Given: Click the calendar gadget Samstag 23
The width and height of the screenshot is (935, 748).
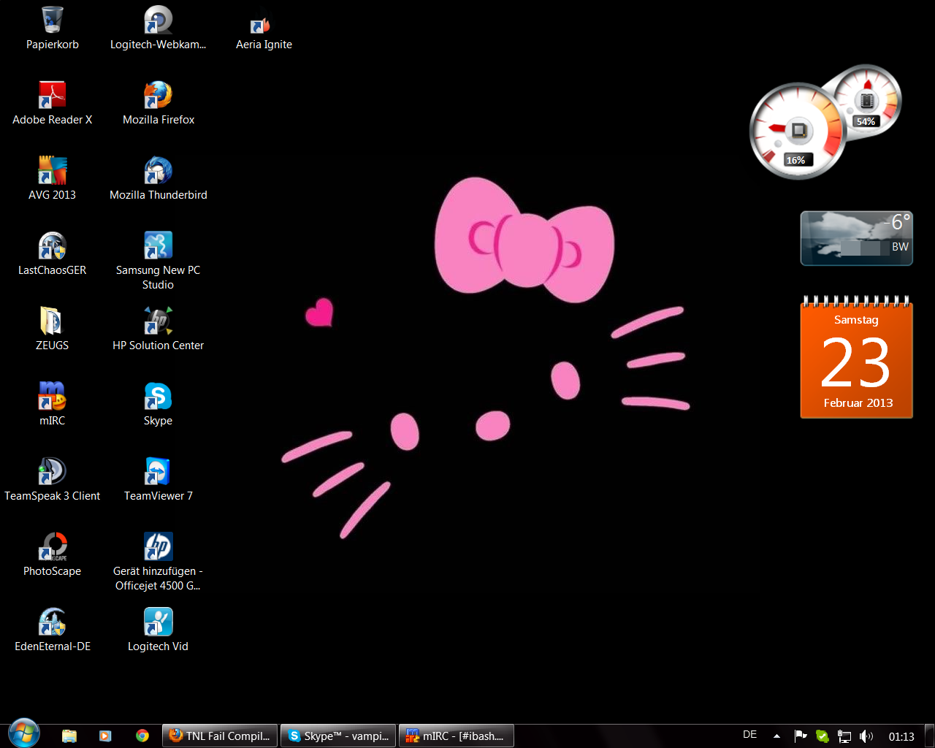Looking at the screenshot, I should 856,357.
